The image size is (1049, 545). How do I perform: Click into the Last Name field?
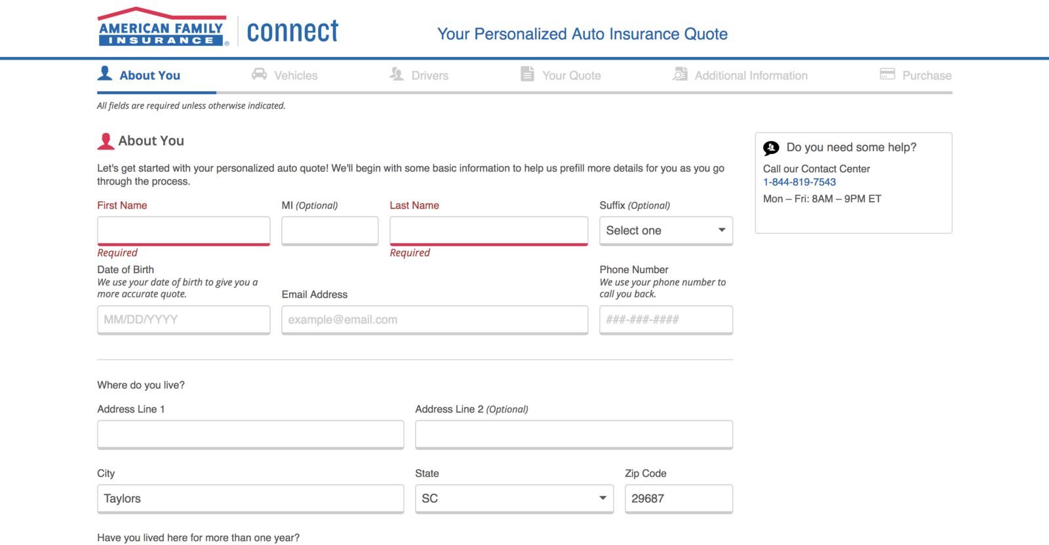(x=488, y=231)
